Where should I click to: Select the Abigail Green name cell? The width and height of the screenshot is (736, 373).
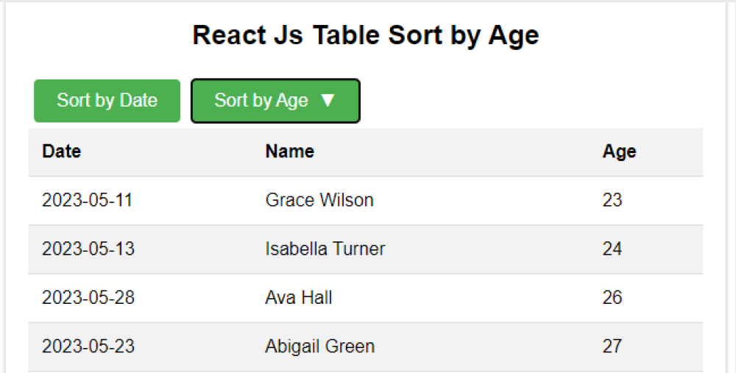[x=319, y=346]
